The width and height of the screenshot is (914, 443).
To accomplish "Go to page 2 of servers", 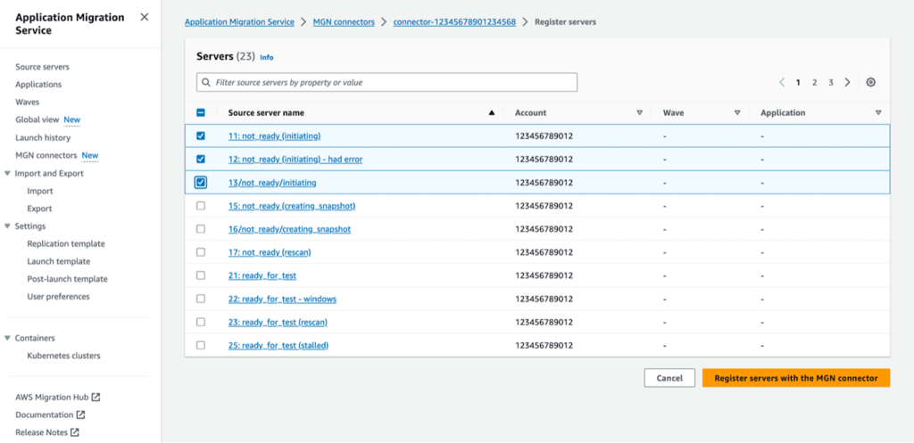I will (x=814, y=83).
